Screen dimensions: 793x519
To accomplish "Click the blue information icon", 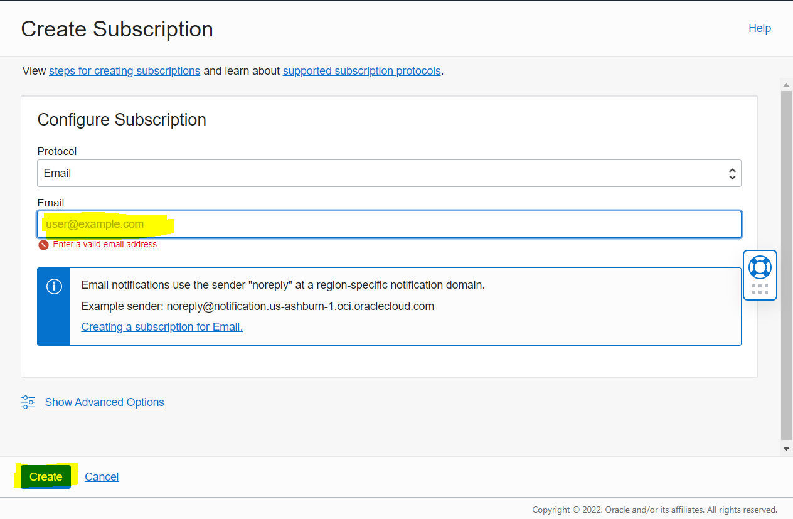I will [x=55, y=287].
